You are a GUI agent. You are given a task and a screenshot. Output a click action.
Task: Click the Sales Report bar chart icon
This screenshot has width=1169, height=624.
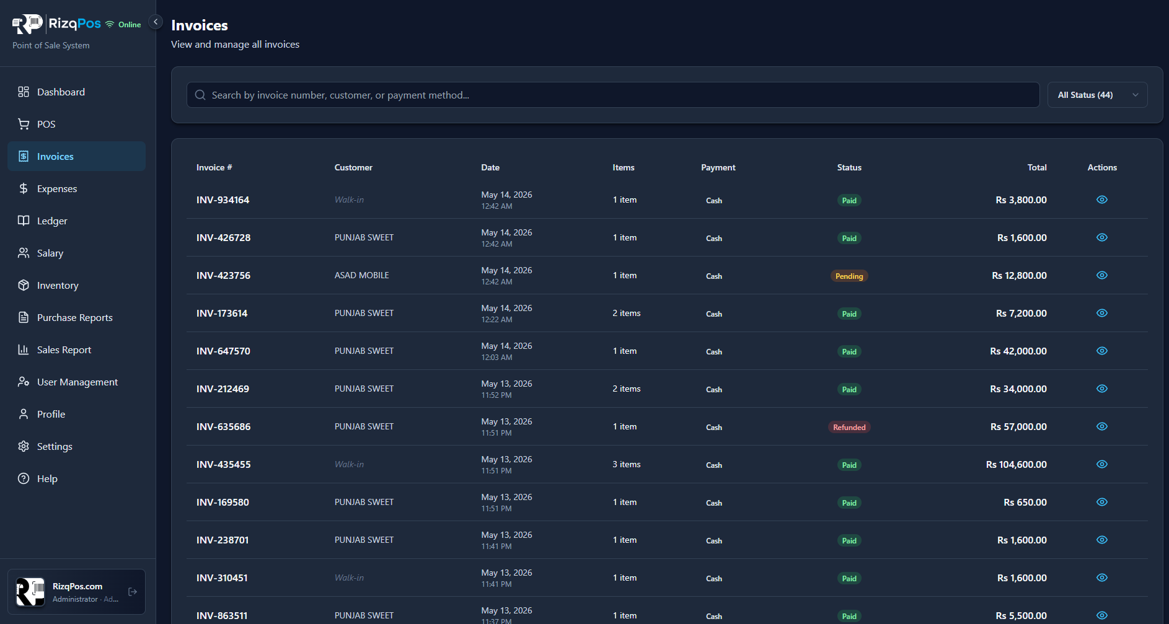click(24, 349)
